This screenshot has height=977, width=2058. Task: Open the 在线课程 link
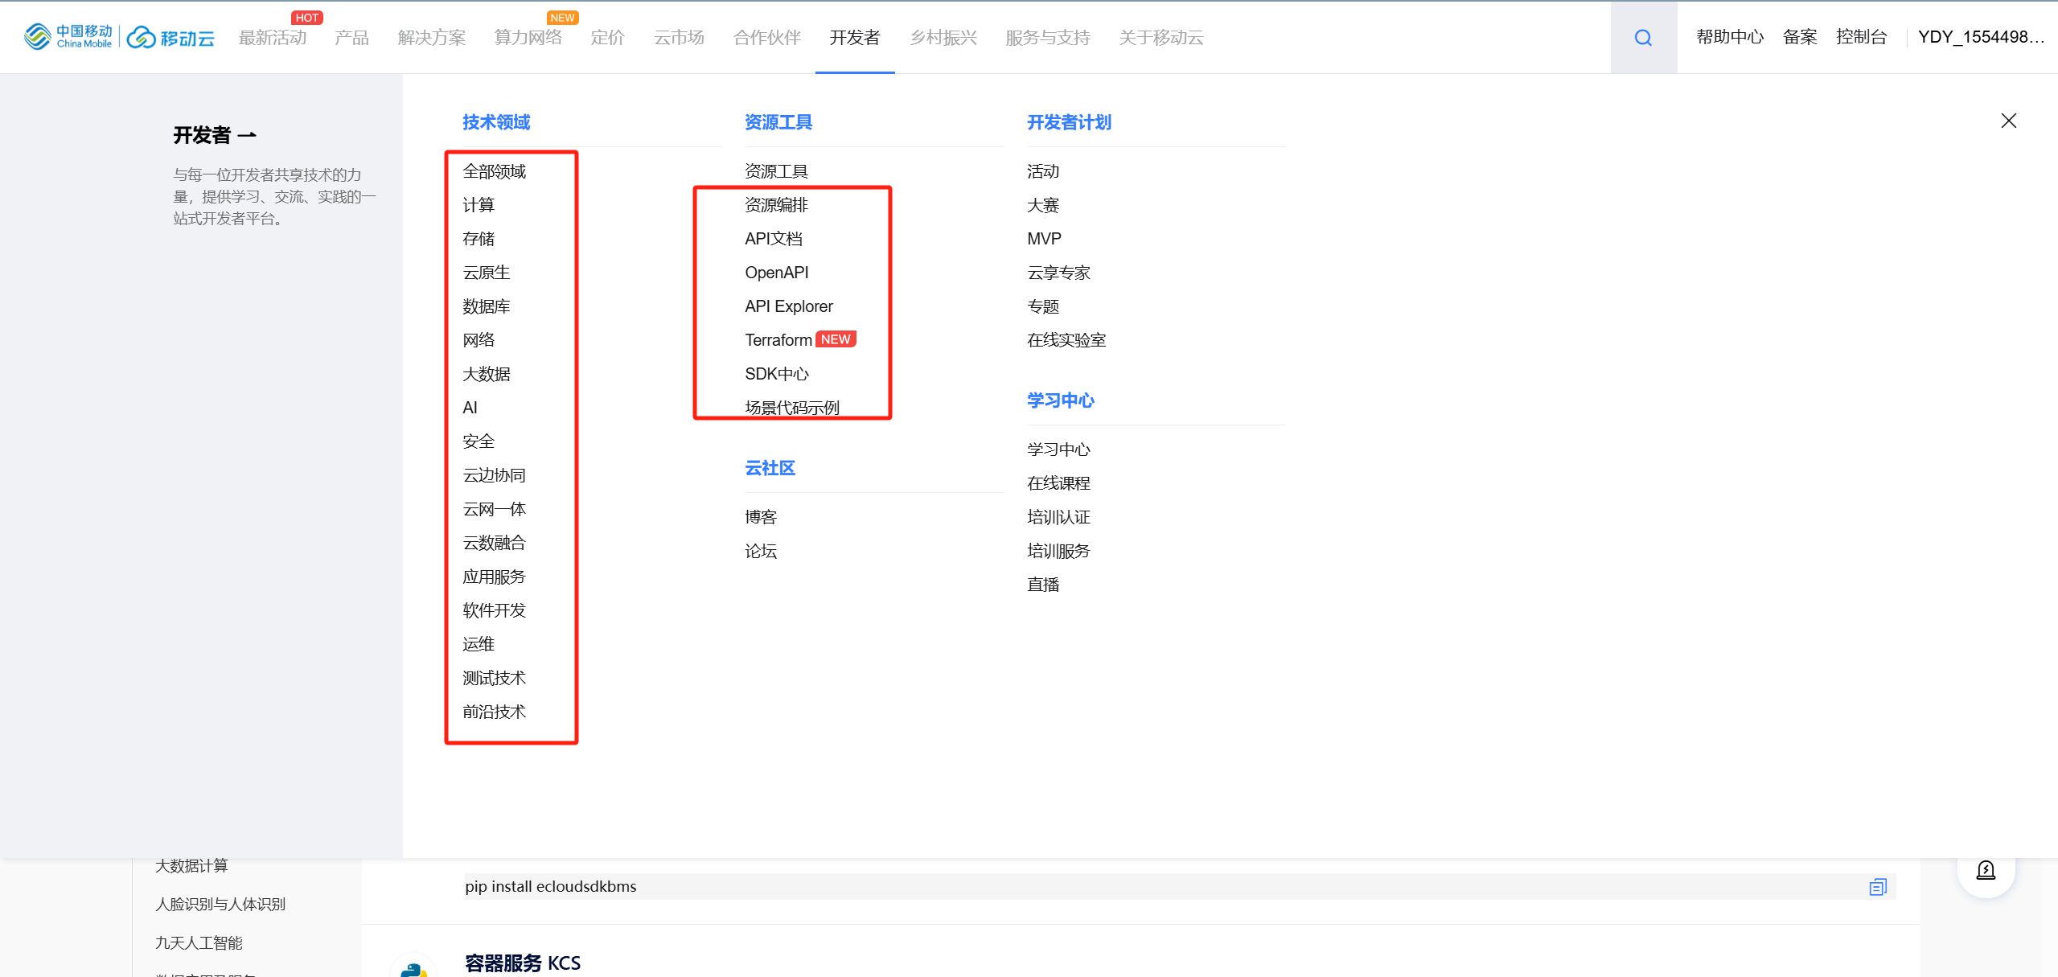point(1058,483)
